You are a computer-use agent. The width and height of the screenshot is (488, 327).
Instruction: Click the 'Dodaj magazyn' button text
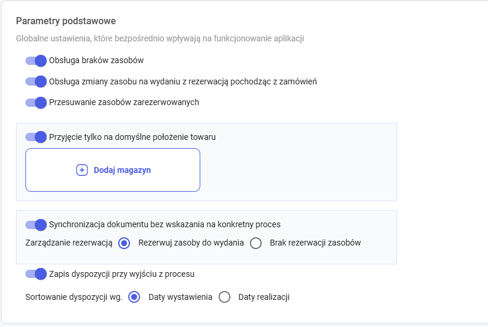(122, 170)
